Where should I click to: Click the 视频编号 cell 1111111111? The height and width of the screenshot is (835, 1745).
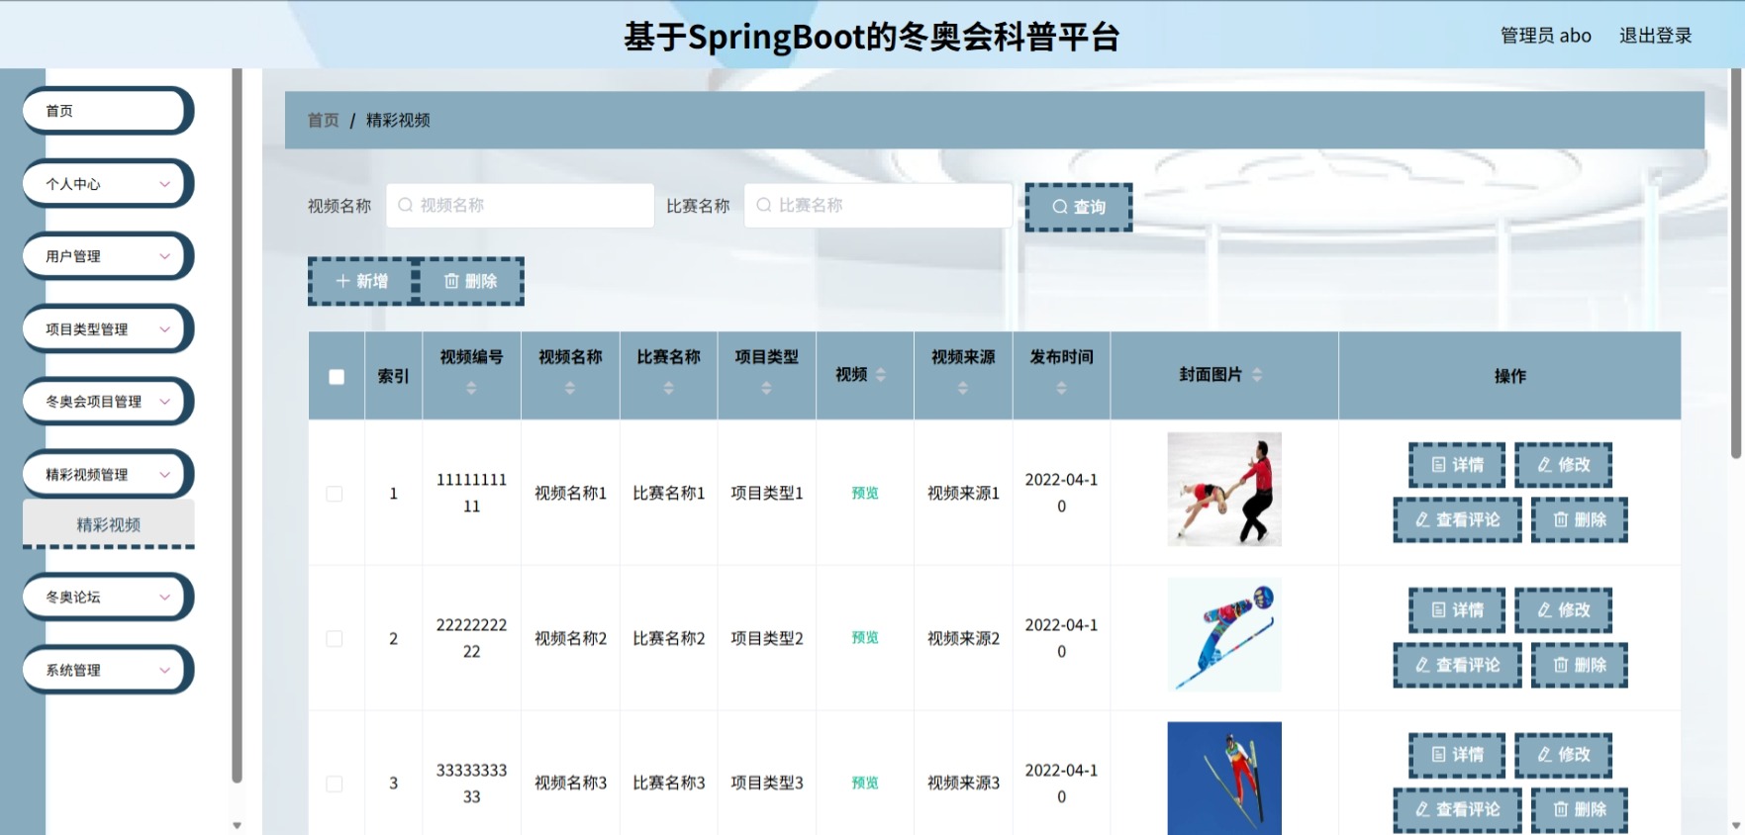(x=471, y=493)
